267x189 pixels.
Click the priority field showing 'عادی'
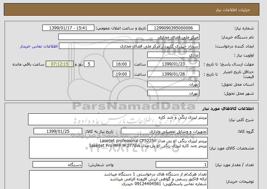[173, 55]
